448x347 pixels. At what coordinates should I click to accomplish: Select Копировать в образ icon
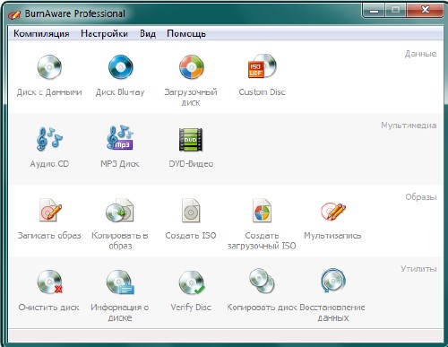tap(120, 210)
